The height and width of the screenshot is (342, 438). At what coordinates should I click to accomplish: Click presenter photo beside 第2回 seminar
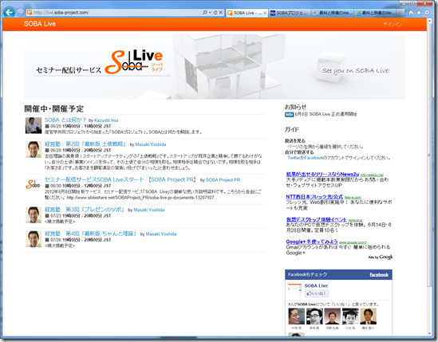(34, 149)
